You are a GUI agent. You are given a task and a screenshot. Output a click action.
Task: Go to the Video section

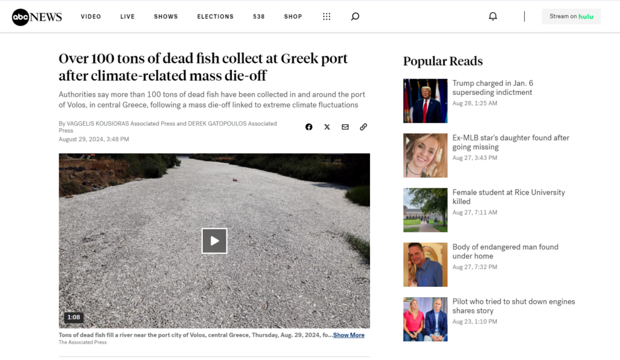point(91,16)
